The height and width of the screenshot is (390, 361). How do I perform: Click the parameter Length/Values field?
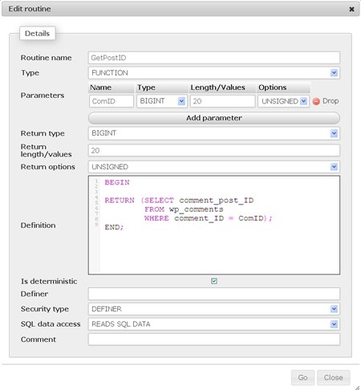point(222,101)
